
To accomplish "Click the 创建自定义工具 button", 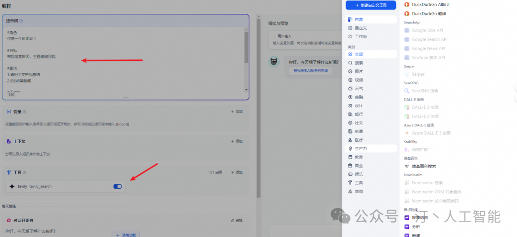I will tap(371, 5).
